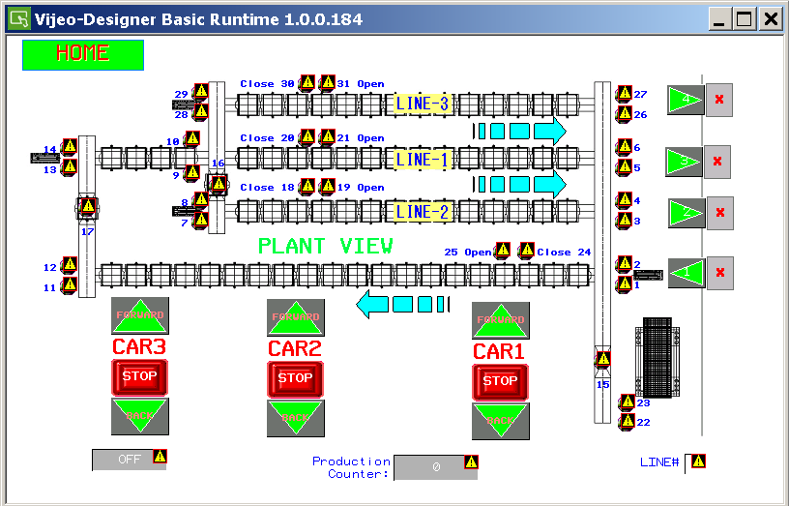Click sensor 4 warning icon
This screenshot has height=506, width=789.
[x=625, y=200]
